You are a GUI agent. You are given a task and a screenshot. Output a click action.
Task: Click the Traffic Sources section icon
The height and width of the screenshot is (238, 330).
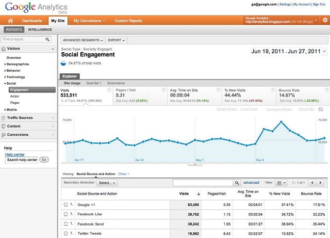tap(3, 118)
